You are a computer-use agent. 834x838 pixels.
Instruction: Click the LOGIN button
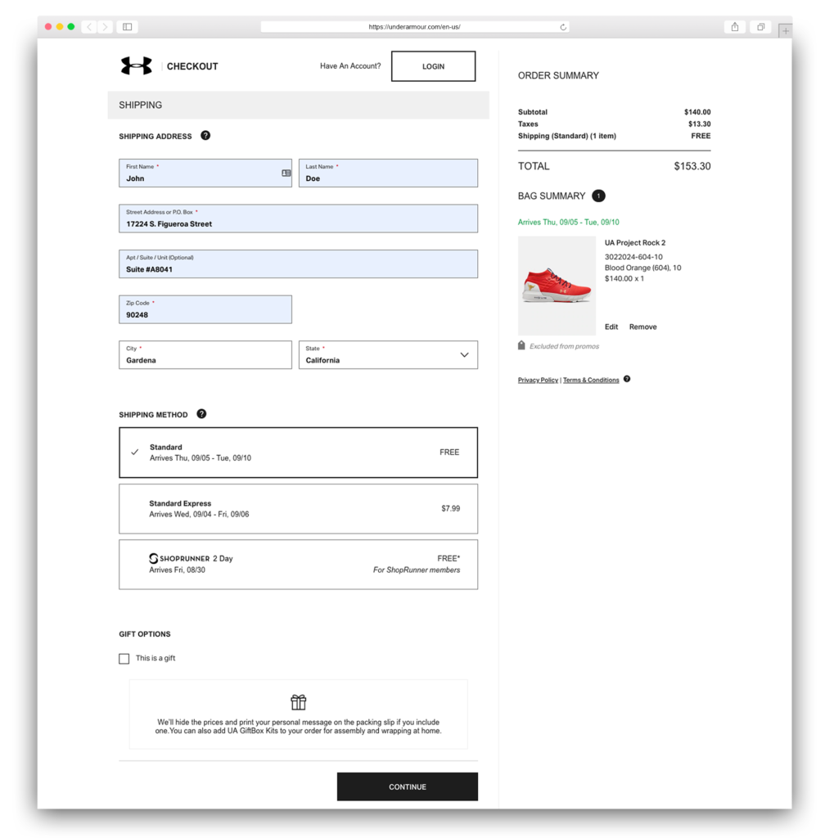click(x=433, y=66)
